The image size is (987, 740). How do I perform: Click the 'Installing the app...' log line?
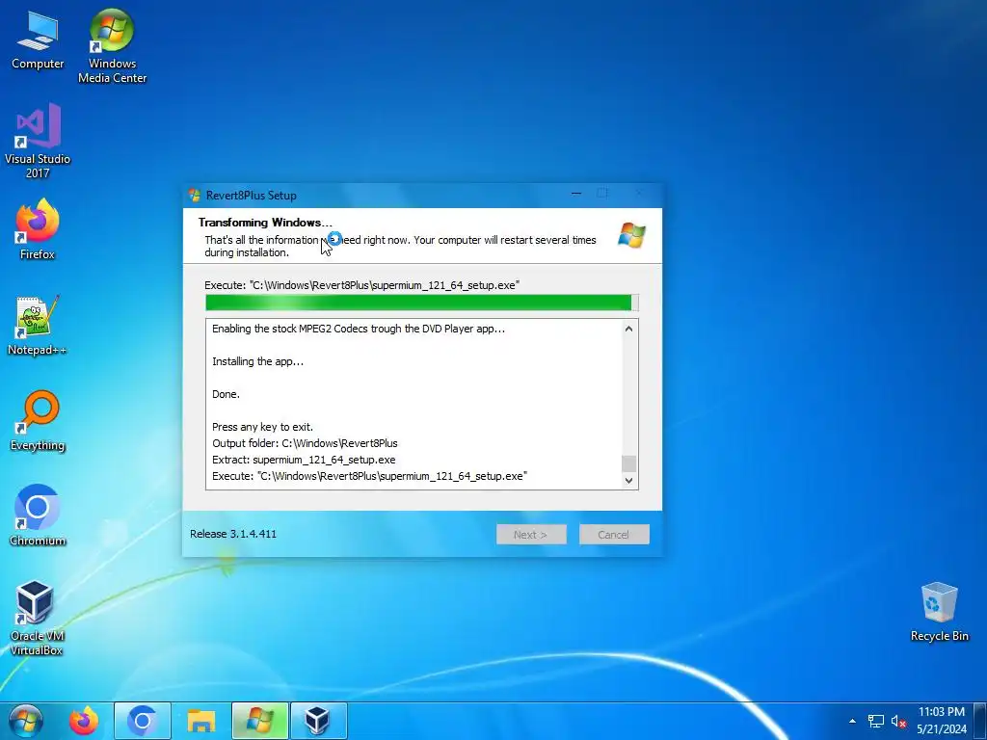[258, 361]
